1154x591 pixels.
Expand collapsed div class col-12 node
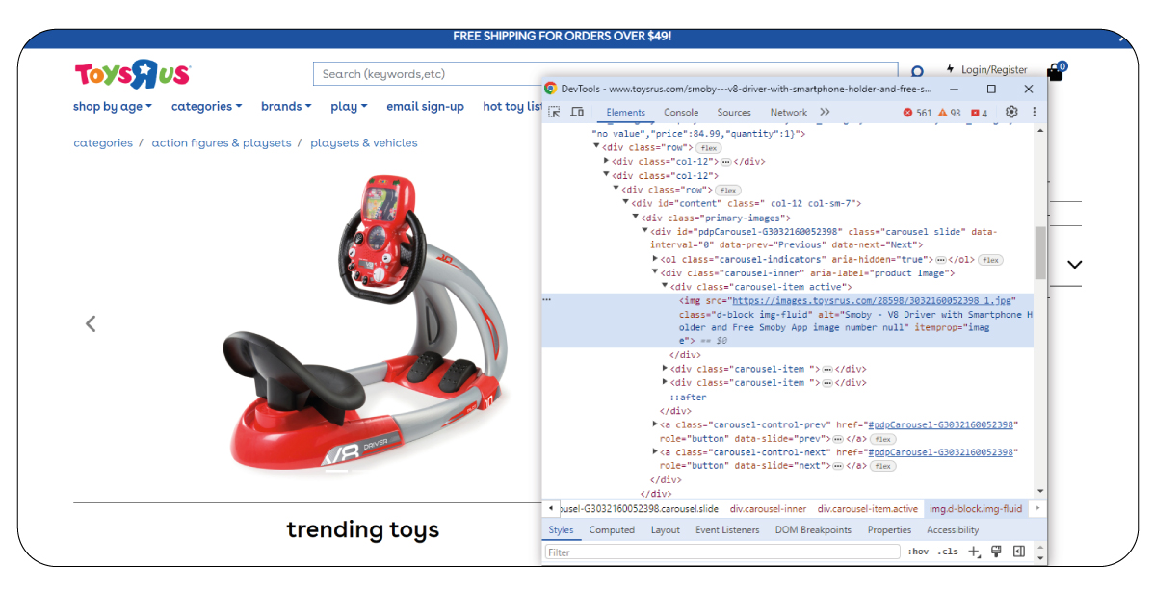coord(607,161)
